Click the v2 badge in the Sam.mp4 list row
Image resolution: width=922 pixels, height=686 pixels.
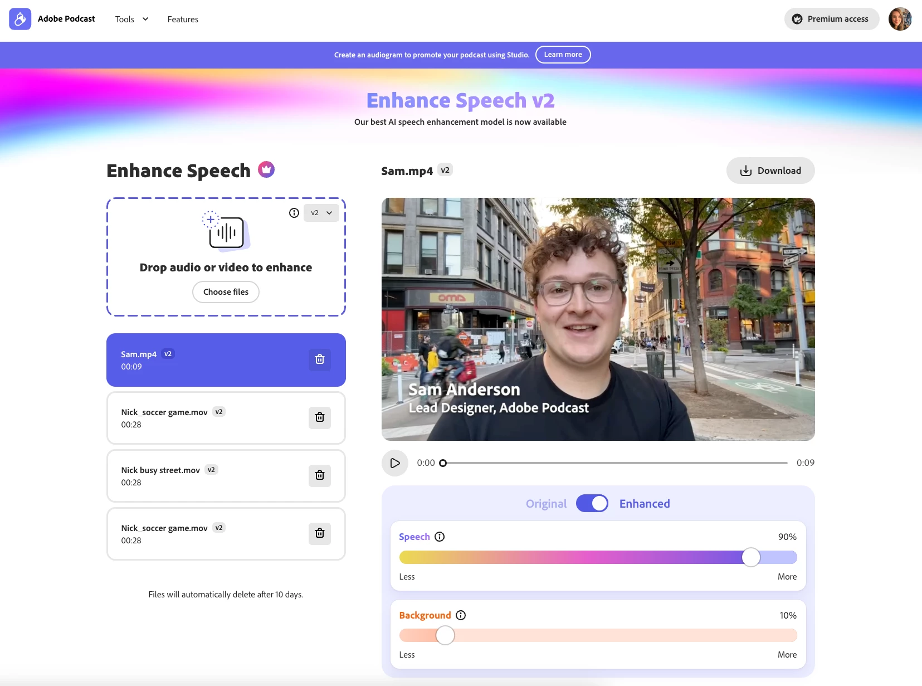coord(168,354)
